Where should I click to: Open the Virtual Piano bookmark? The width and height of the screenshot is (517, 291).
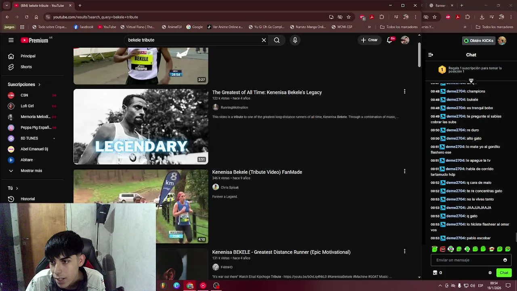137,27
